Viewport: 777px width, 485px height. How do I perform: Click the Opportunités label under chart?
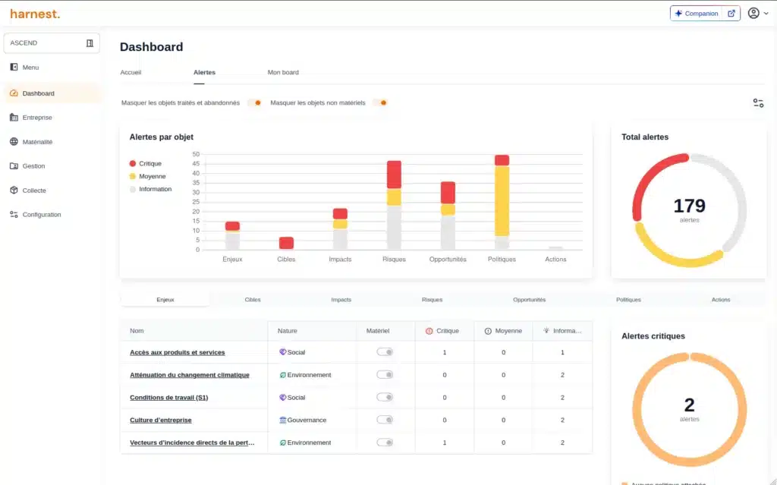point(448,260)
